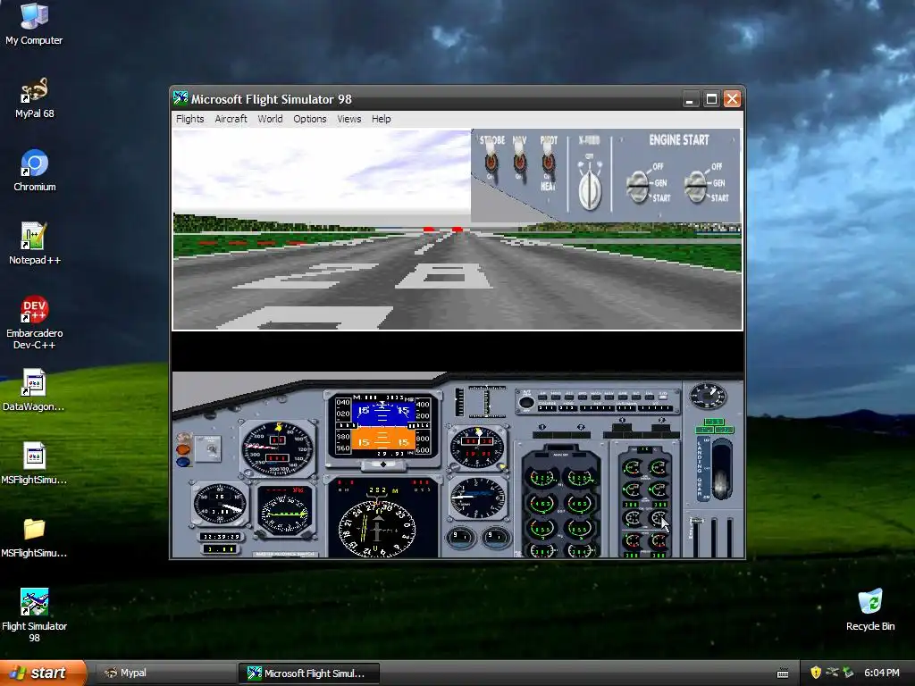The height and width of the screenshot is (686, 915).
Task: Open the Flight Simulator 98 desktop shortcut
Action: click(x=35, y=615)
